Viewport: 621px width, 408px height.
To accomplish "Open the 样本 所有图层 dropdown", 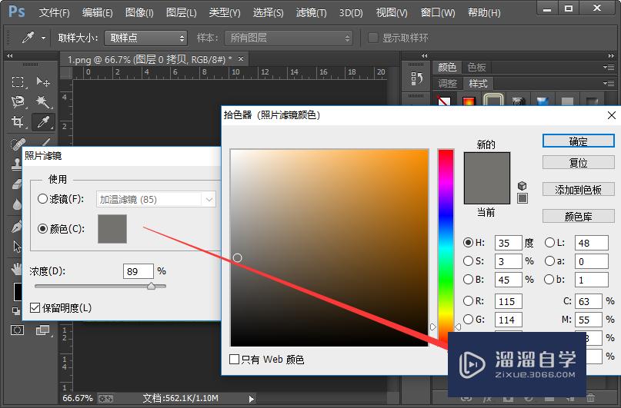I will point(289,38).
